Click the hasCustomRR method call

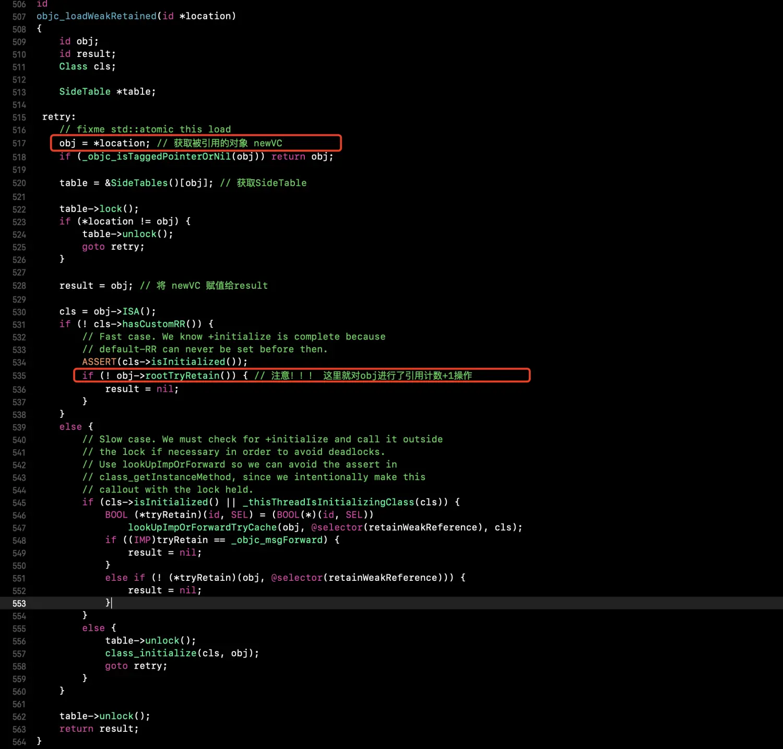[153, 324]
